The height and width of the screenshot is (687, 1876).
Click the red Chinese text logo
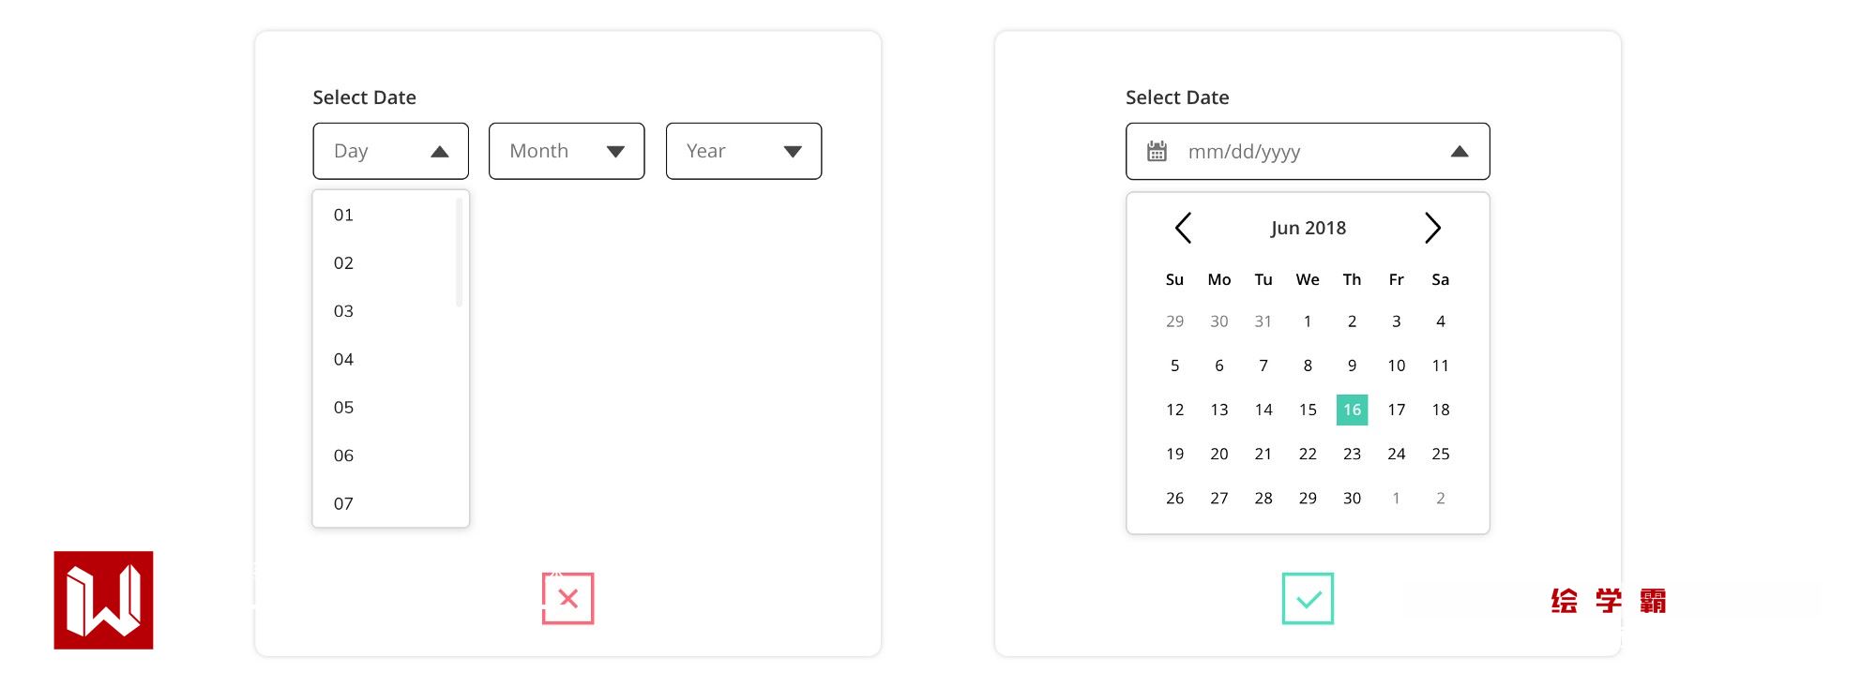[1608, 601]
